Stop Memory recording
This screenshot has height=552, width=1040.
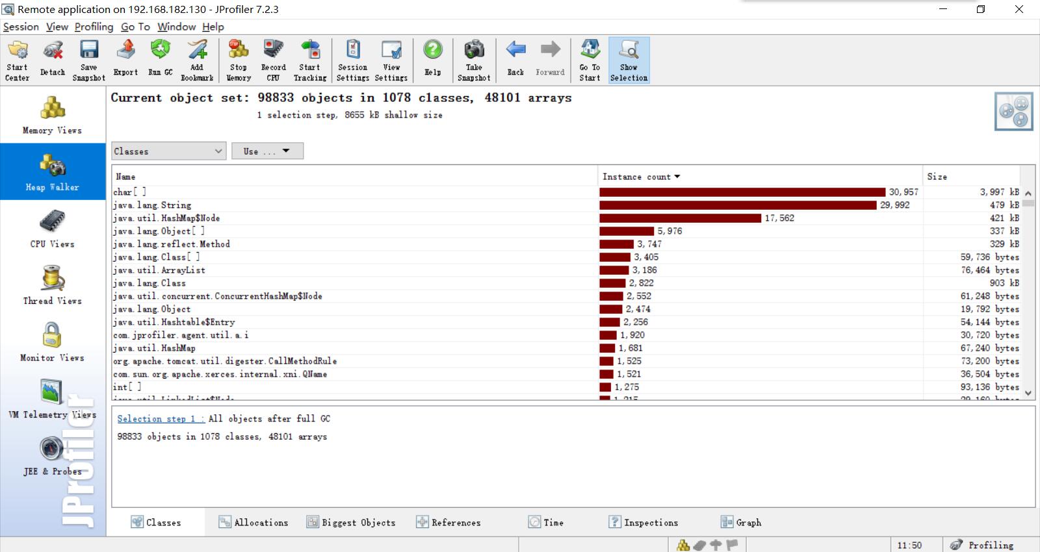pyautogui.click(x=239, y=60)
